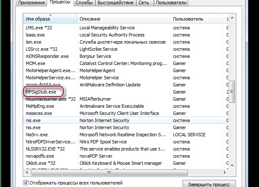This screenshot has width=259, height=187.
Task: Click the Завершить процесс button
Action: [209, 184]
